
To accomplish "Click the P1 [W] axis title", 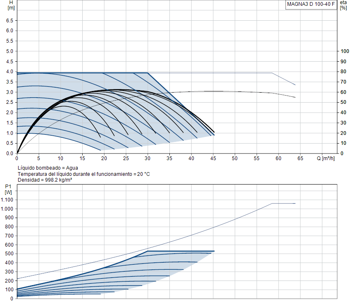I will 9,189.
